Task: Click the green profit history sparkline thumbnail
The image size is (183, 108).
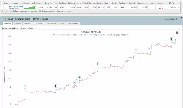Action: [29, 7]
